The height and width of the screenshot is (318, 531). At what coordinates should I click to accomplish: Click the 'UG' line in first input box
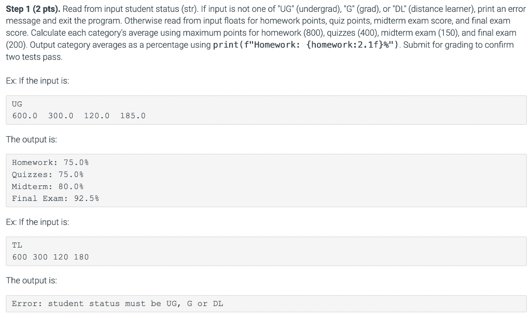pos(17,104)
